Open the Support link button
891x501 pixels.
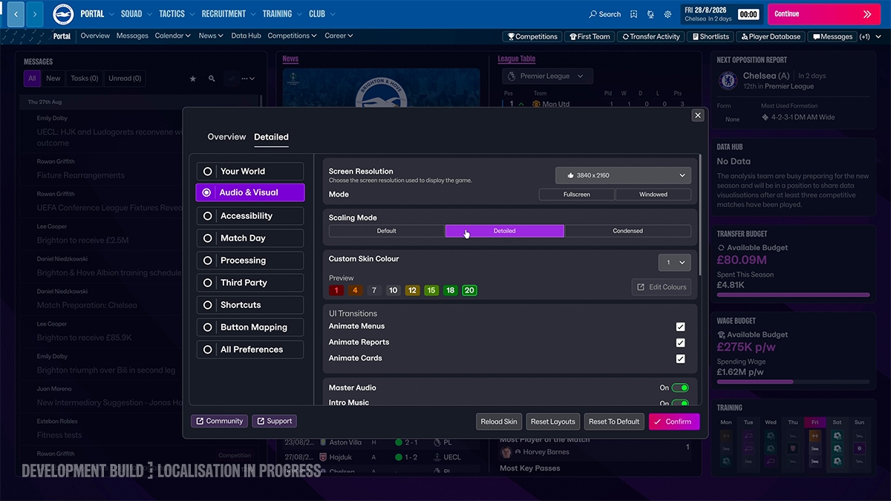274,421
